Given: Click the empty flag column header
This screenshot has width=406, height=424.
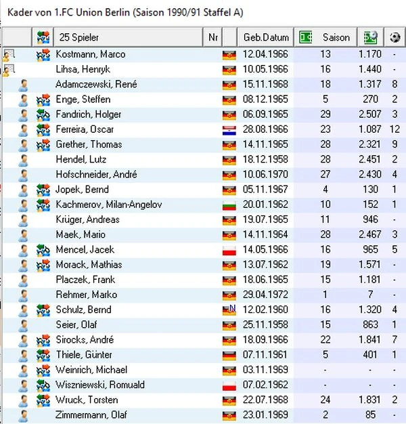Looking at the screenshot, I should tap(229, 37).
